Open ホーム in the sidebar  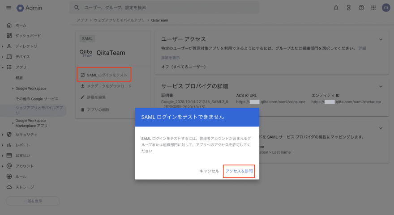(21, 25)
